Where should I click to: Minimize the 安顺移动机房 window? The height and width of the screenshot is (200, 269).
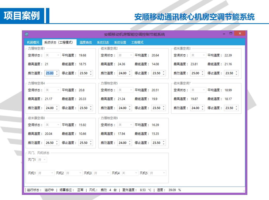click(x=224, y=34)
